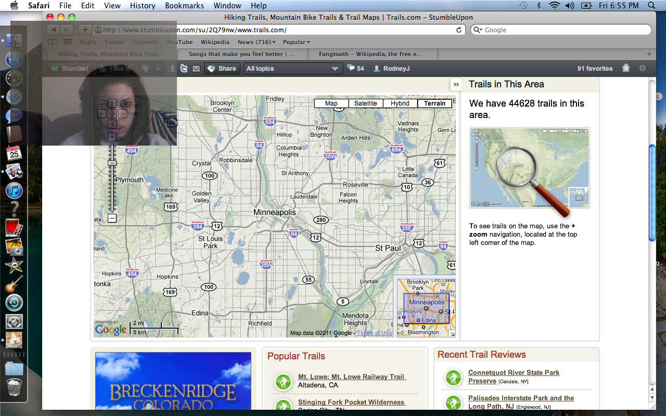
Task: Switch map view to Hybrid
Action: [400, 103]
